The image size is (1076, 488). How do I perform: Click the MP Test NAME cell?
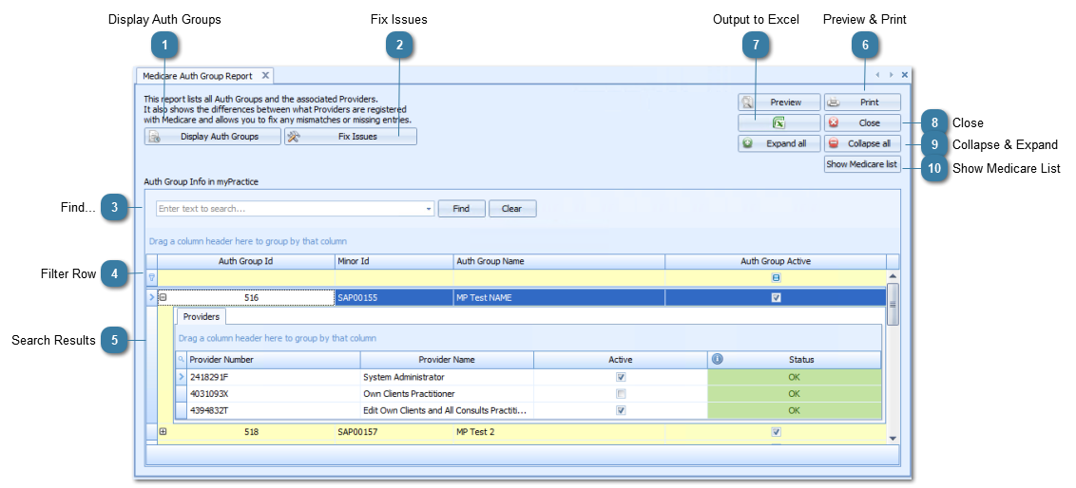pyautogui.click(x=559, y=297)
